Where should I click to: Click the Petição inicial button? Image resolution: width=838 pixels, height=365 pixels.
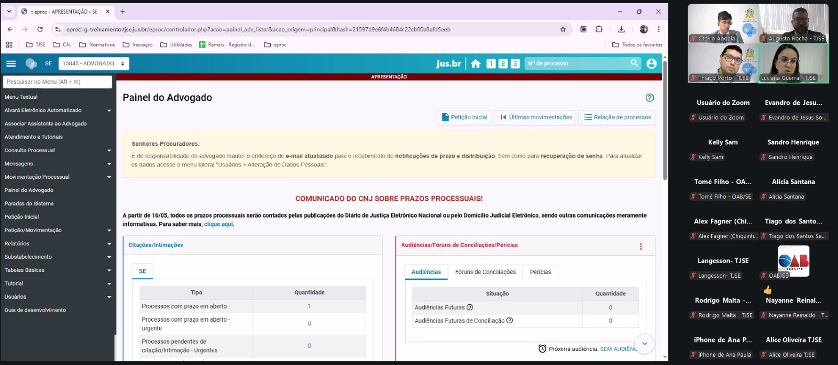pyautogui.click(x=464, y=117)
